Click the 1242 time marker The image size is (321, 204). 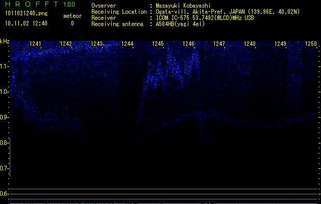(x=66, y=44)
